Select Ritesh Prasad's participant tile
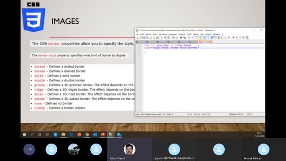Screen dimensions: 286x161 130,149
